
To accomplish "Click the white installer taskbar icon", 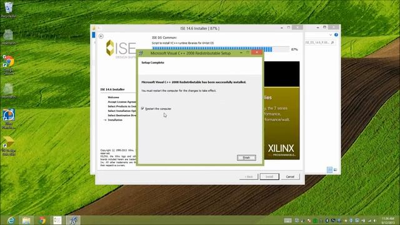I will [x=57, y=220].
